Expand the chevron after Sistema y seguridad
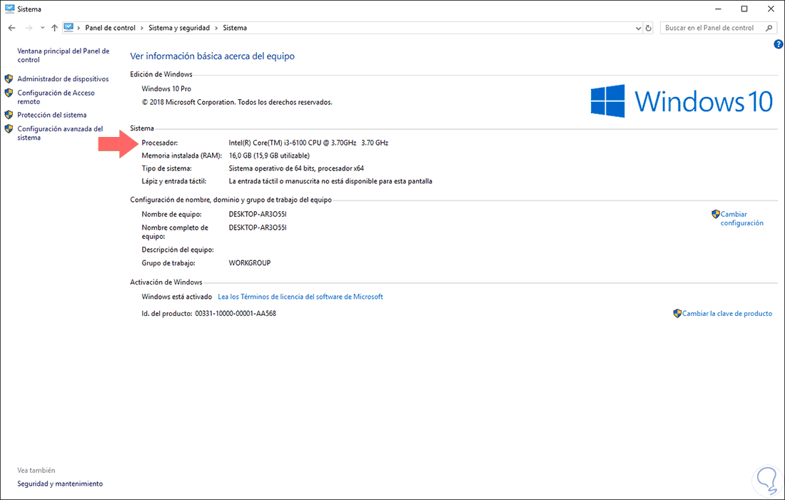Image resolution: width=785 pixels, height=500 pixels. (x=216, y=28)
